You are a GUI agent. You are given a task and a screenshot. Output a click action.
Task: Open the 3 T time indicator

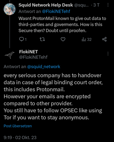(96, 5)
